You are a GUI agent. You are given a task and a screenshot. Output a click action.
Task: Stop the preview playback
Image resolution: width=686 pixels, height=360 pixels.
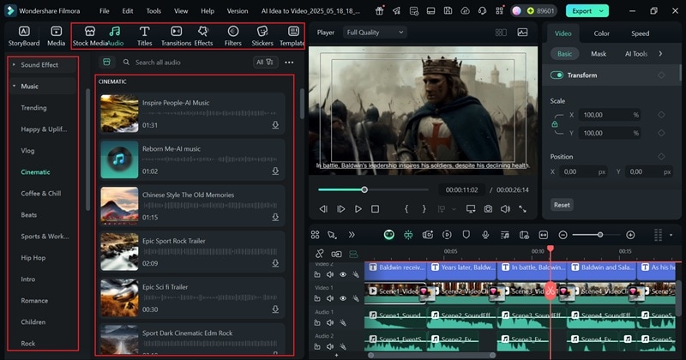[375, 209]
